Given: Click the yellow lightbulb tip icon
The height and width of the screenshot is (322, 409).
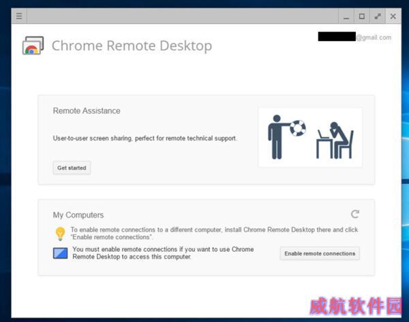Looking at the screenshot, I should coord(60,233).
